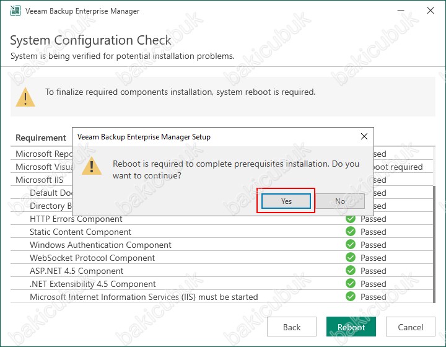This screenshot has height=347, width=446.
Task: Click the Veeam Backup Enterprise Manager app icon
Action: [15, 11]
